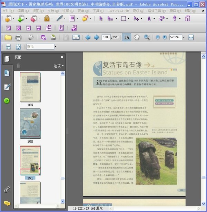Open the Attachments paperclip panel
Viewport: 207px width, 212px height.
pos(7,189)
